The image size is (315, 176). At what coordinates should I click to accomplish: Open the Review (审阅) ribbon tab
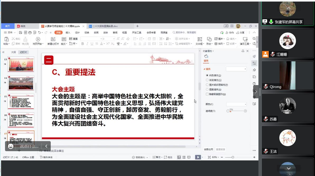pos(115,33)
